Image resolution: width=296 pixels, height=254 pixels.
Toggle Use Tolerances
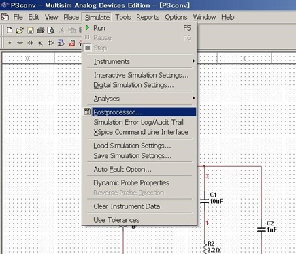pos(139,220)
